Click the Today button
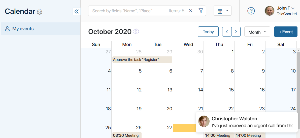Screen dimensions: 300x138 (208, 31)
